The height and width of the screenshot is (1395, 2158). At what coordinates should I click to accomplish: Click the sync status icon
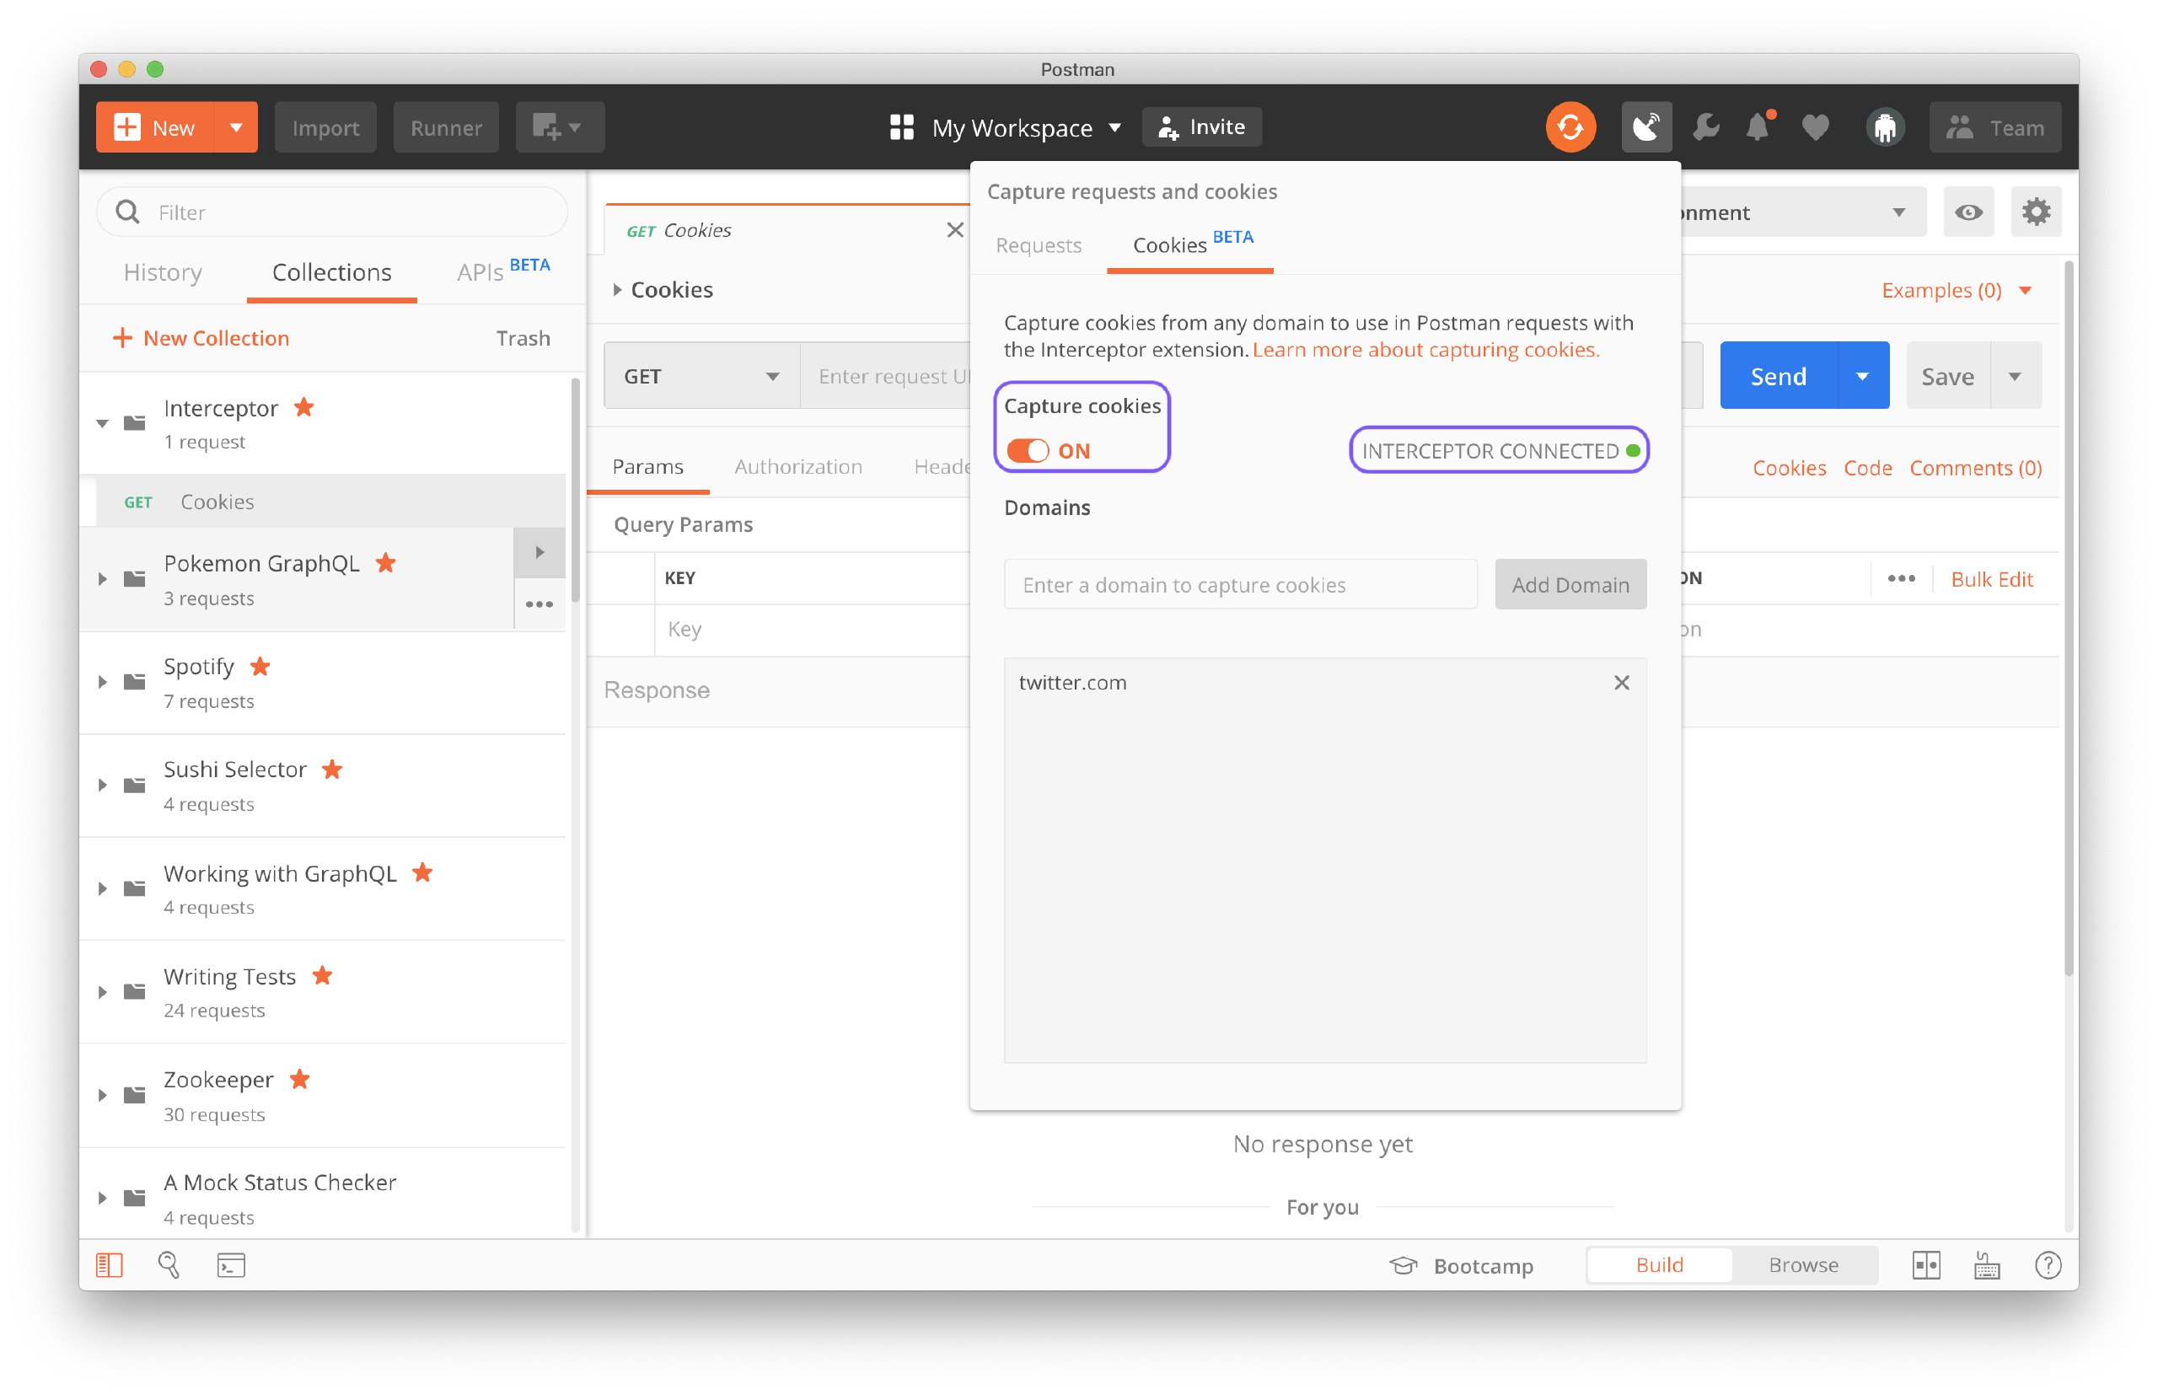(x=1570, y=126)
